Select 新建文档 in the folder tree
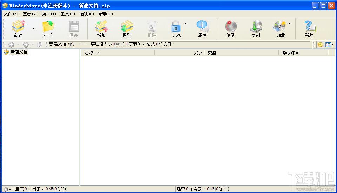The width and height of the screenshot is (337, 193). [19, 52]
